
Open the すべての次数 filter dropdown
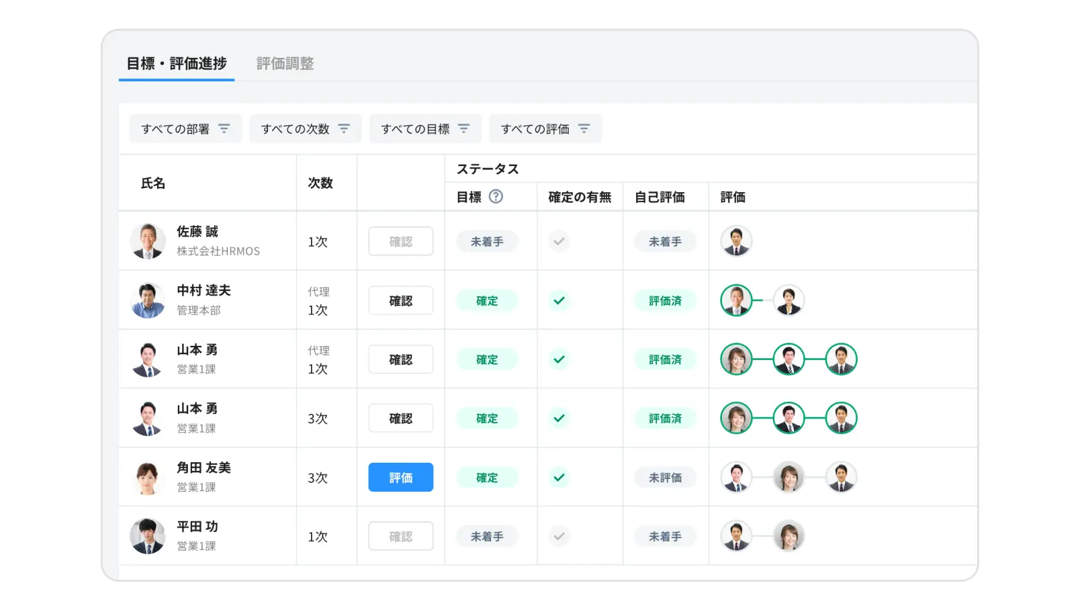pyautogui.click(x=304, y=128)
